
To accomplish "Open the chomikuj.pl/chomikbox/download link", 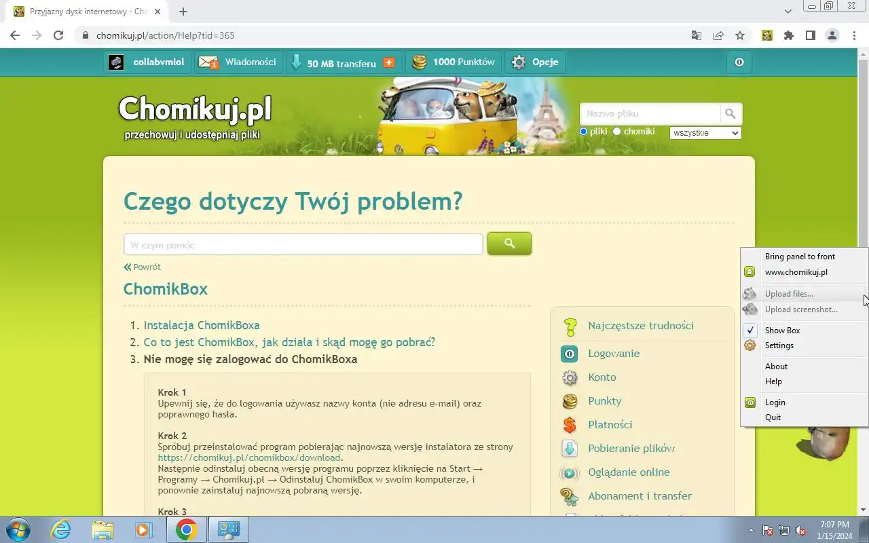I will point(249,458).
